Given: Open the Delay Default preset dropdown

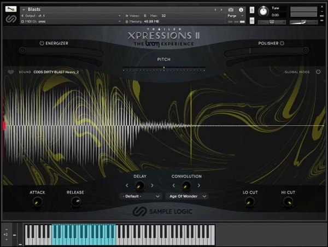Looking at the screenshot, I should pyautogui.click(x=141, y=196).
